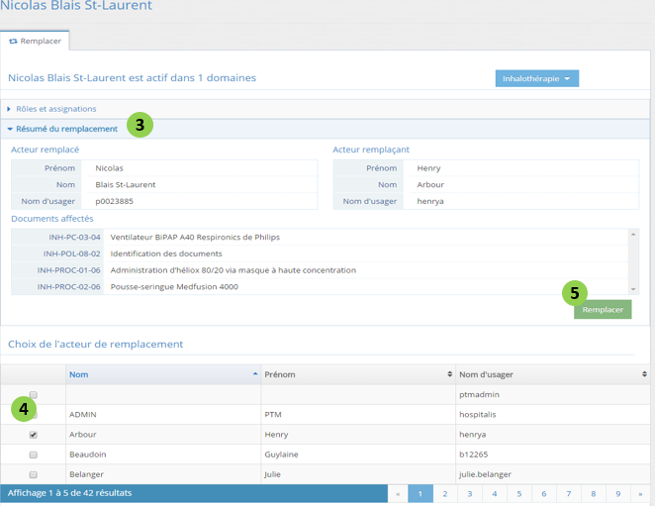This screenshot has height=506, width=655.
Task: Uncheck the Arbour Henry checkbox
Action: (34, 435)
